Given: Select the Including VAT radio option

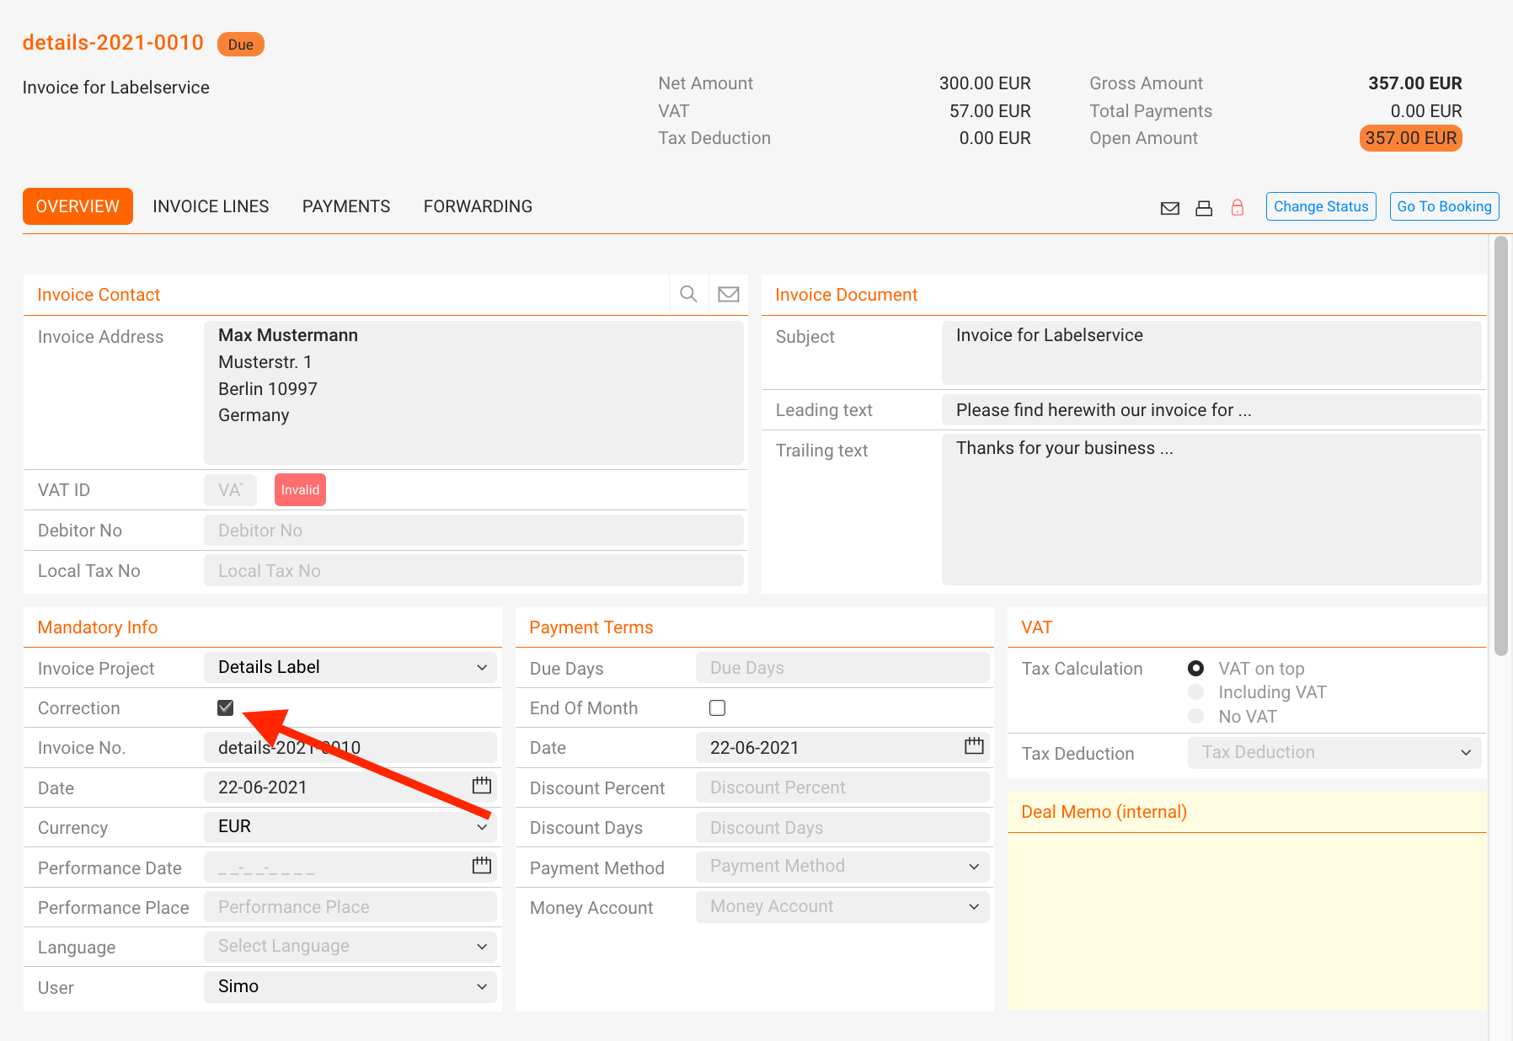Looking at the screenshot, I should pyautogui.click(x=1195, y=692).
